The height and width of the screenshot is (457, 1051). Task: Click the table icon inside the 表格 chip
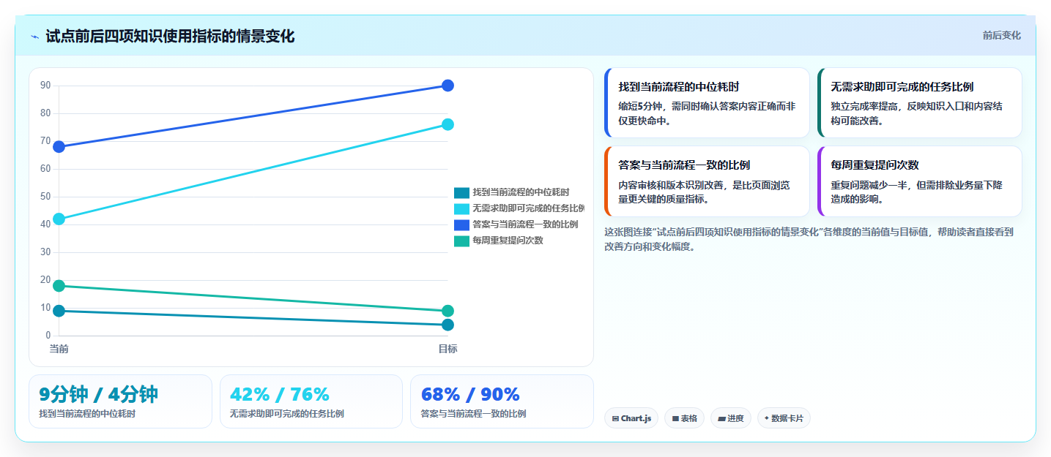click(675, 419)
